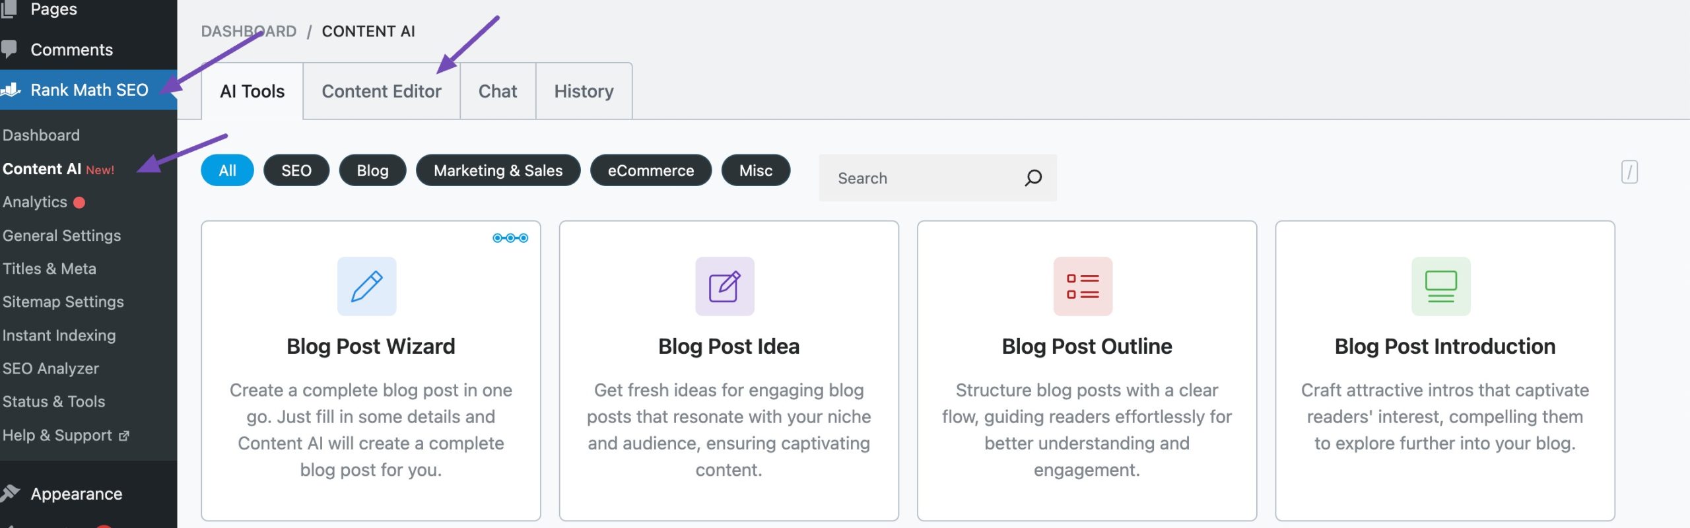Select the Blog Post Wizard pencil icon
Image resolution: width=1690 pixels, height=528 pixels.
pyautogui.click(x=367, y=286)
